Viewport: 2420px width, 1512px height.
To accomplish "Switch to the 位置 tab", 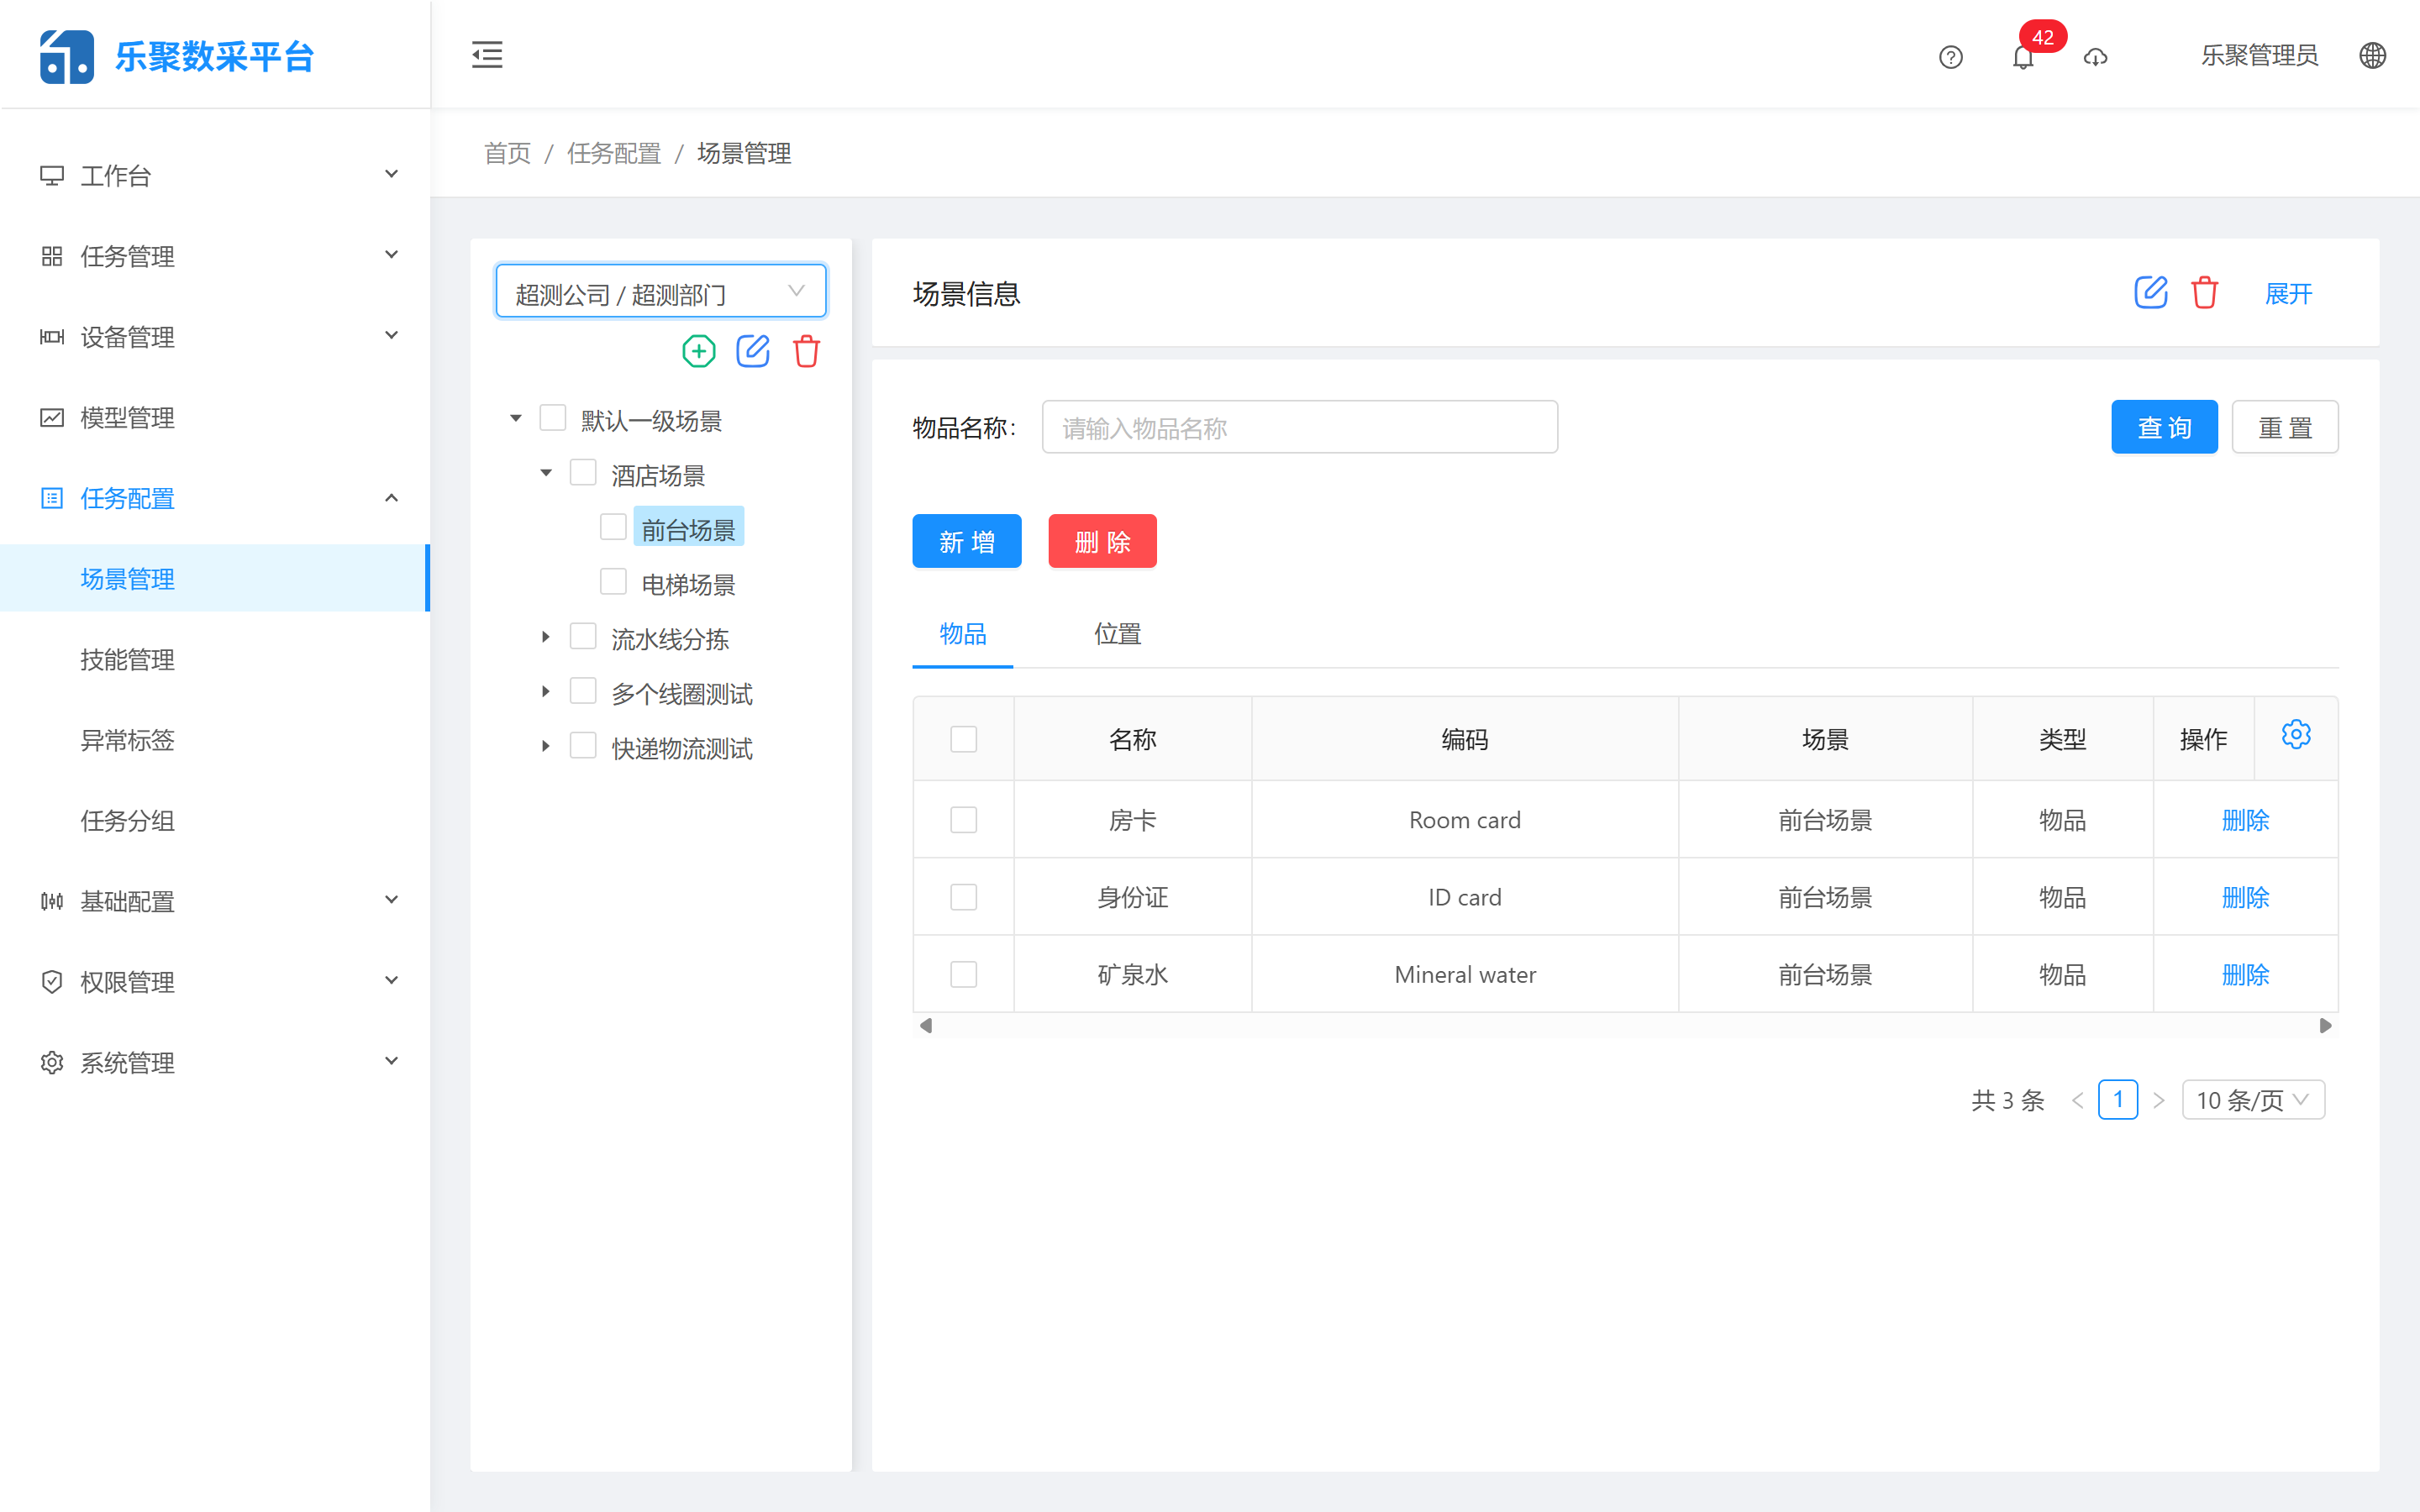I will pos(1117,634).
